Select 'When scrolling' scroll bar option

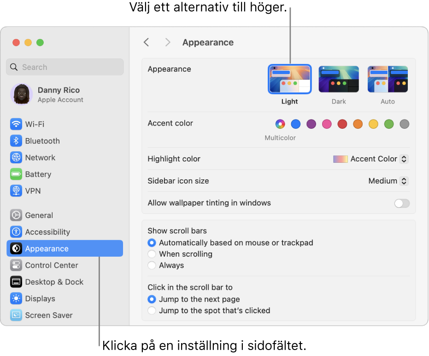coord(152,254)
